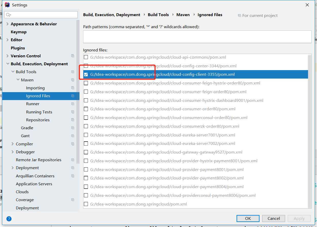
Task: Check cloud-config-center-3344 pom.xml checkbox
Action: 86,66
